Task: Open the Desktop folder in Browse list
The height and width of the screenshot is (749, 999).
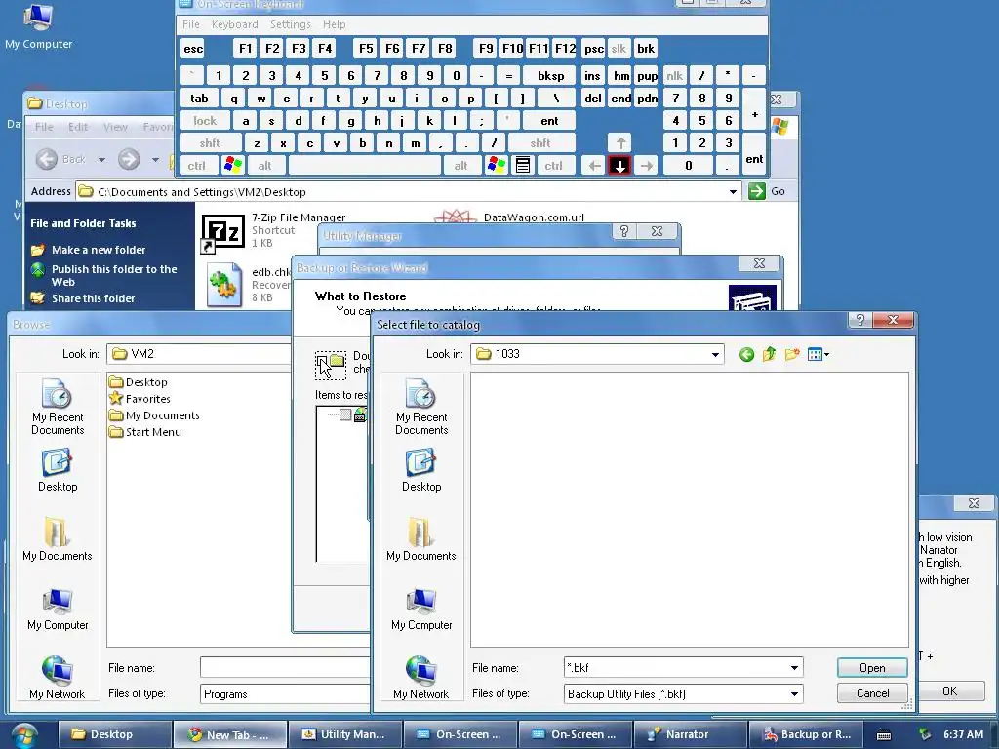Action: (x=139, y=382)
